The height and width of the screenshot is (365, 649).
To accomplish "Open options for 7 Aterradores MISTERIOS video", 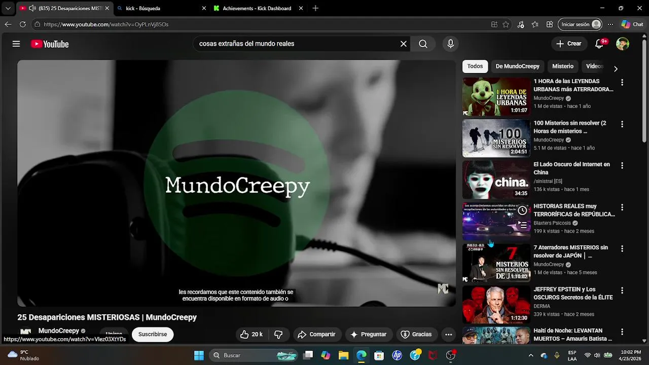I will click(622, 249).
